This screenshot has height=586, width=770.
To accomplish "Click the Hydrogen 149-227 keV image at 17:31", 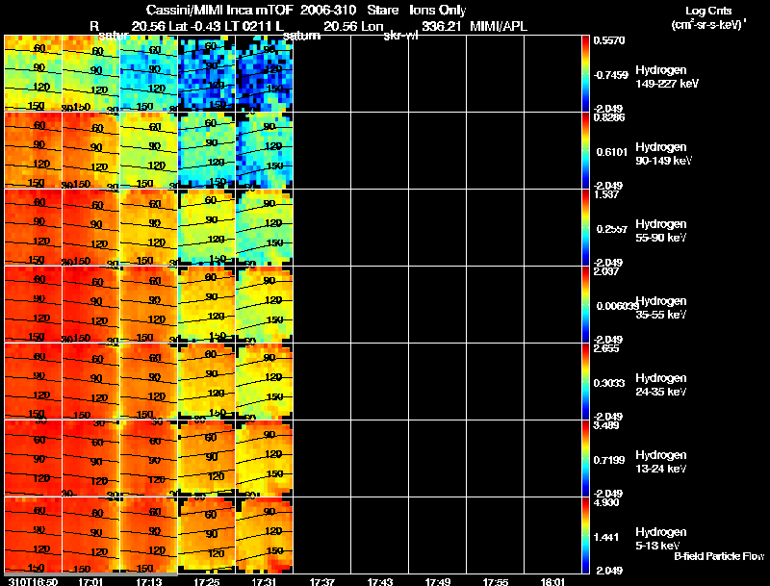I will point(264,73).
